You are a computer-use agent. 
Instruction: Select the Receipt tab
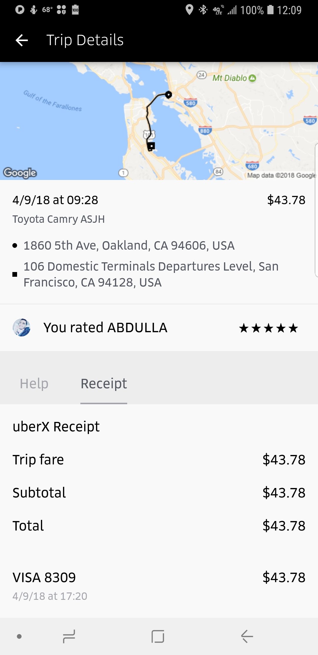tap(104, 384)
